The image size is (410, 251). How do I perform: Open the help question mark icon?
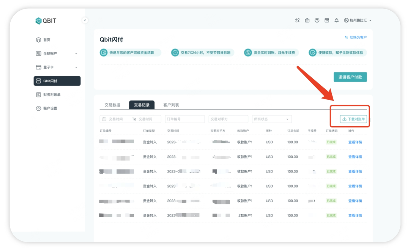pyautogui.click(x=317, y=20)
